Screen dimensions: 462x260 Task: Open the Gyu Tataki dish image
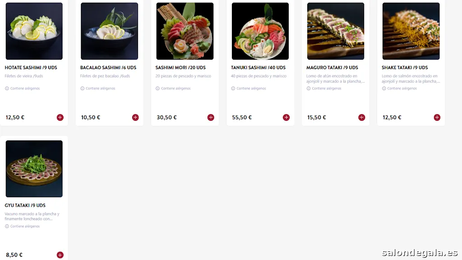click(x=34, y=169)
